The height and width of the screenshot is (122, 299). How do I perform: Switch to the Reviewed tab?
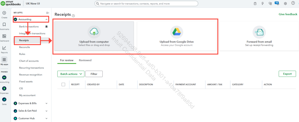pyautogui.click(x=85, y=60)
